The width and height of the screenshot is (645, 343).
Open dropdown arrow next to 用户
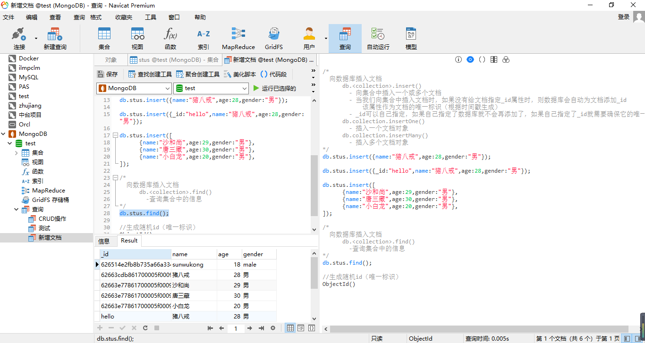[x=326, y=38]
